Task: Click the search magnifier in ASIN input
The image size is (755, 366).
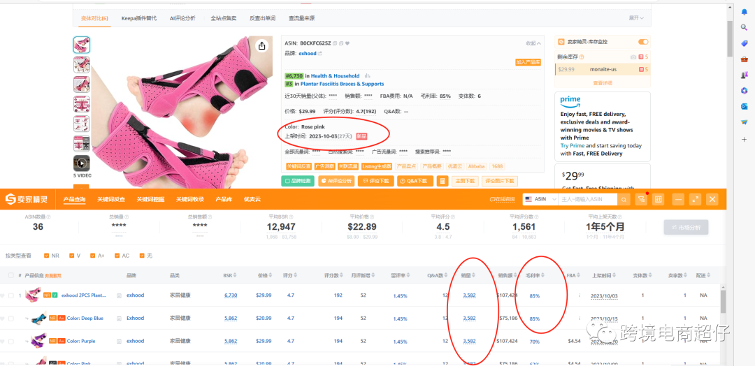Action: coord(624,200)
